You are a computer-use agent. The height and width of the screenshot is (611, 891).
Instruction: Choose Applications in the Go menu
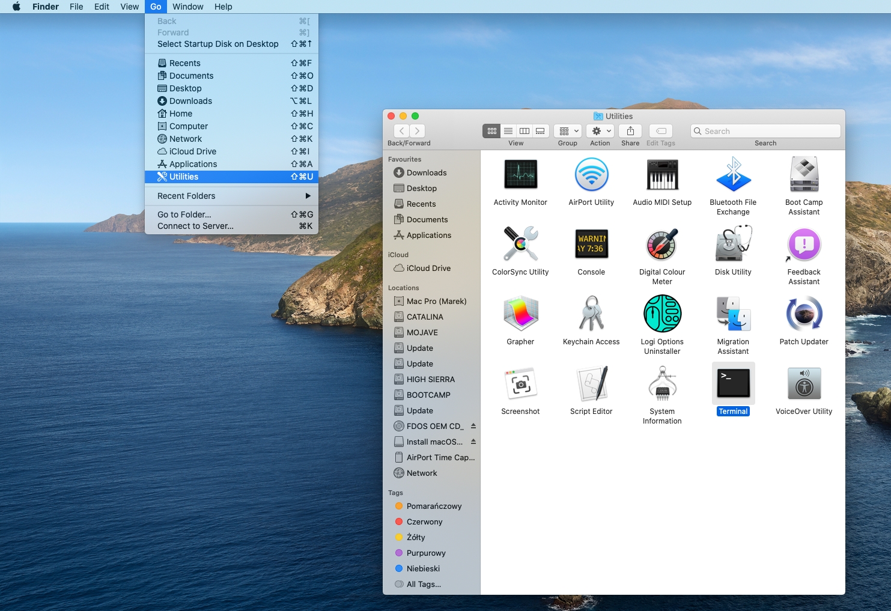tap(231, 164)
